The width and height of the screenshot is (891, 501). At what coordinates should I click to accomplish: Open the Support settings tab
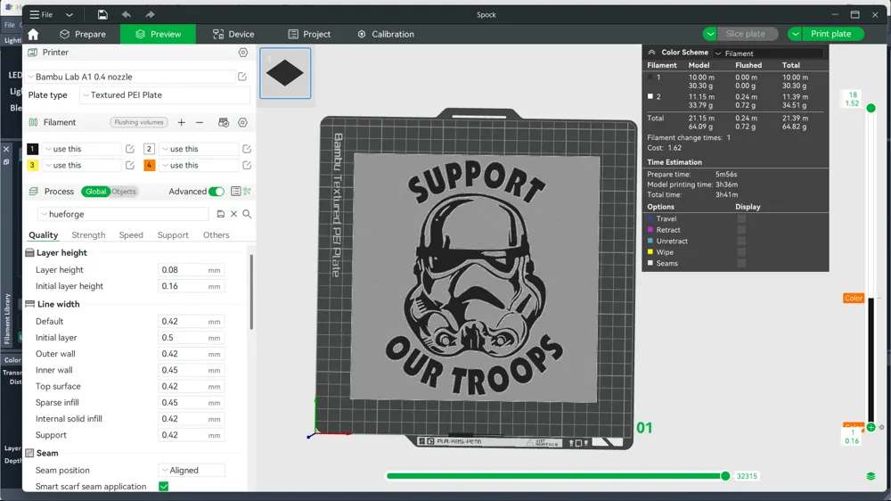173,234
